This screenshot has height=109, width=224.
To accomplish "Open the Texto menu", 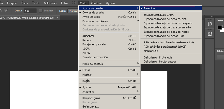I will tap(36, 3).
